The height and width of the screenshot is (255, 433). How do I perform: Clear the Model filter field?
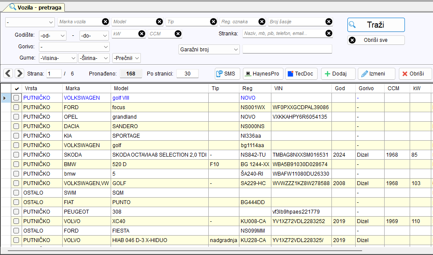click(x=159, y=22)
